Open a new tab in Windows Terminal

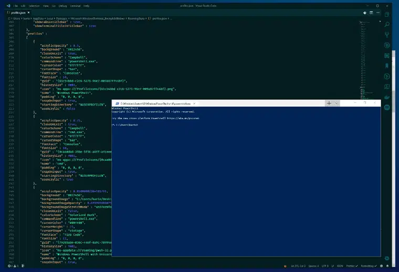pos(329,103)
